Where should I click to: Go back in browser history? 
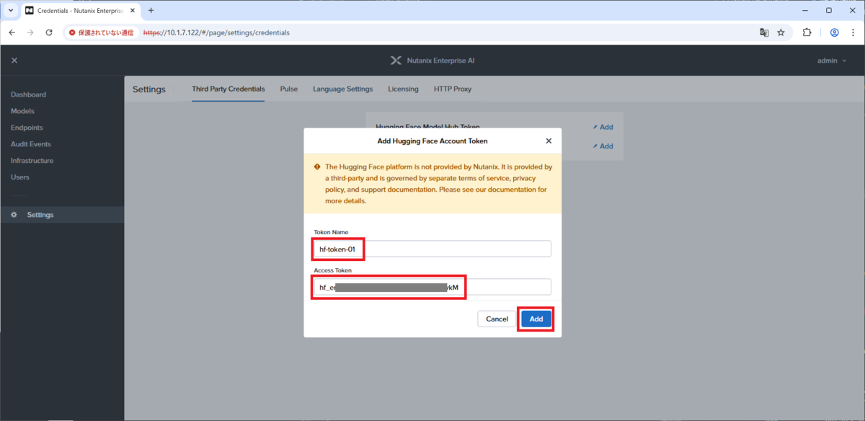click(12, 32)
